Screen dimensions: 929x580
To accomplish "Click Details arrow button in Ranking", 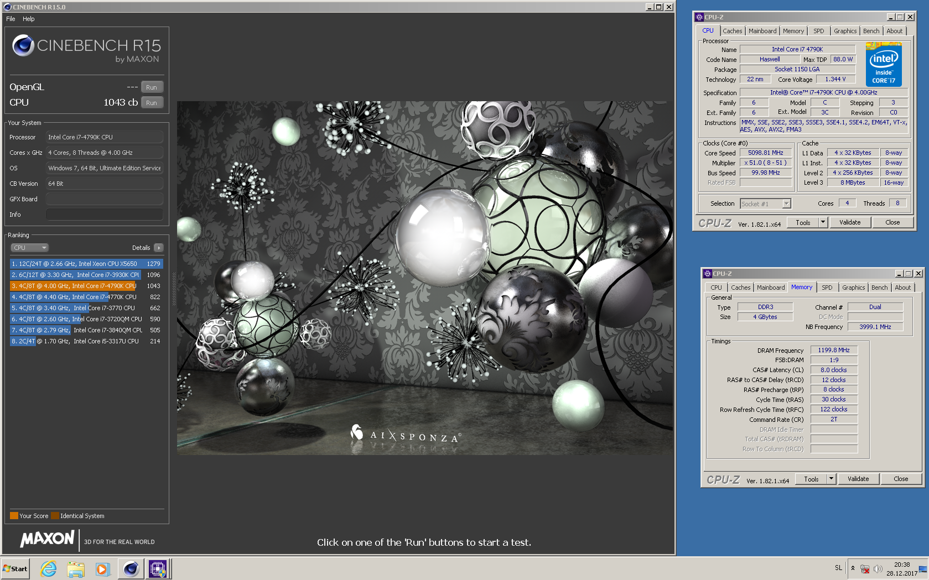I will click(x=159, y=248).
